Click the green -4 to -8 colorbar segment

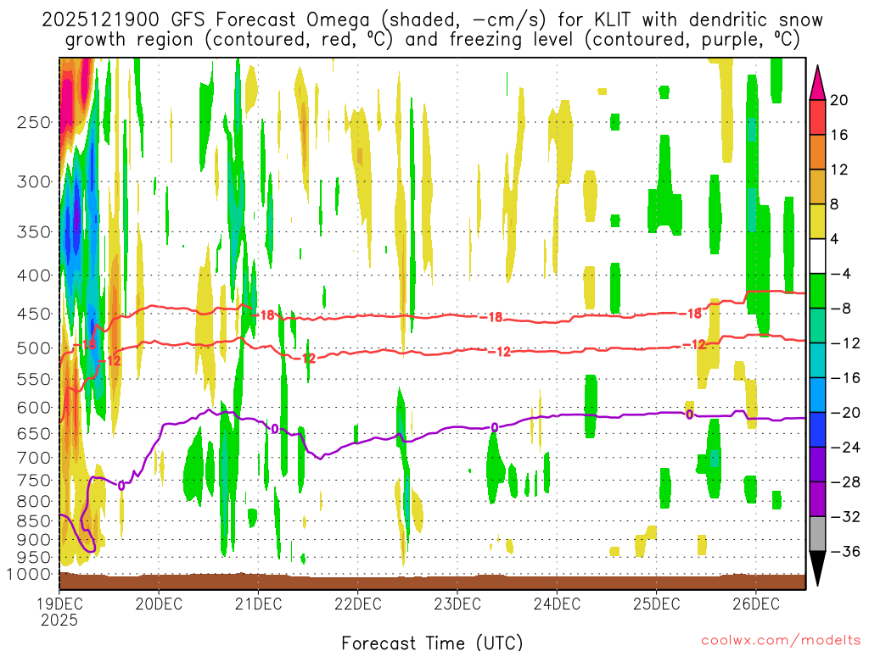pyautogui.click(x=817, y=292)
